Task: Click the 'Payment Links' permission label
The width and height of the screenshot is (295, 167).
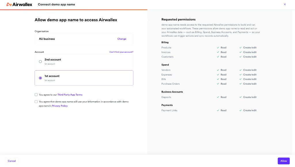Action: (169, 110)
